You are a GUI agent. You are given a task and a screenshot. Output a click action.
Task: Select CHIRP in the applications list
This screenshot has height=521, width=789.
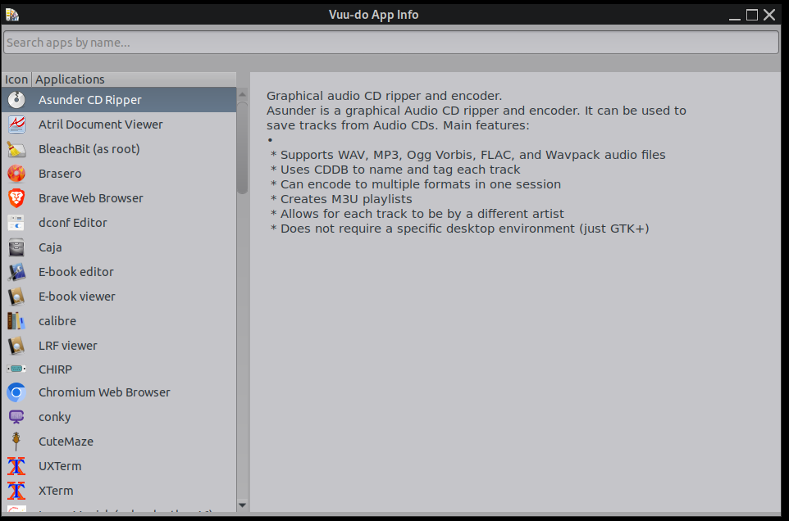119,369
